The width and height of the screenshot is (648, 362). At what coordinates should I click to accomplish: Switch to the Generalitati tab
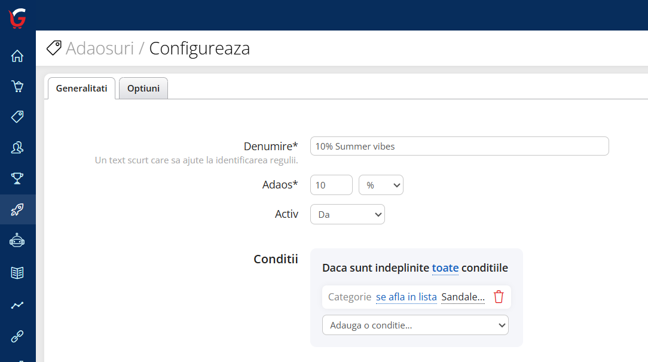pyautogui.click(x=81, y=89)
